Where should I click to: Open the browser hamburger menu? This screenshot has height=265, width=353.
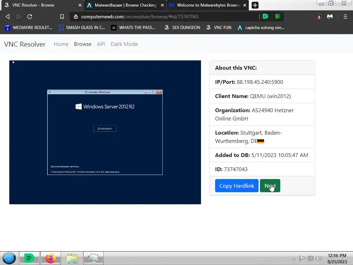click(x=345, y=17)
